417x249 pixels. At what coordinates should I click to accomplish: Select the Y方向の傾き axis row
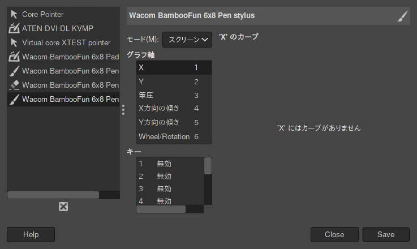click(174, 122)
